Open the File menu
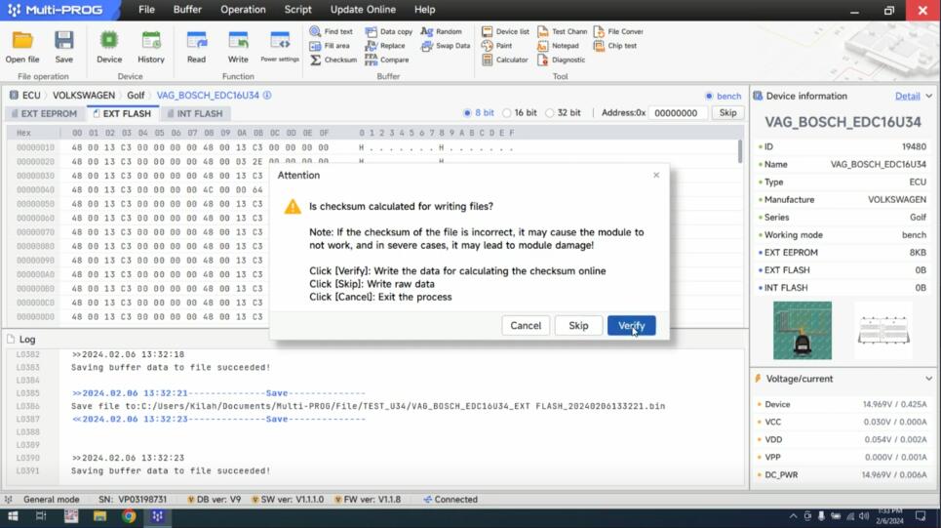Image resolution: width=941 pixels, height=528 pixels. coord(146,10)
